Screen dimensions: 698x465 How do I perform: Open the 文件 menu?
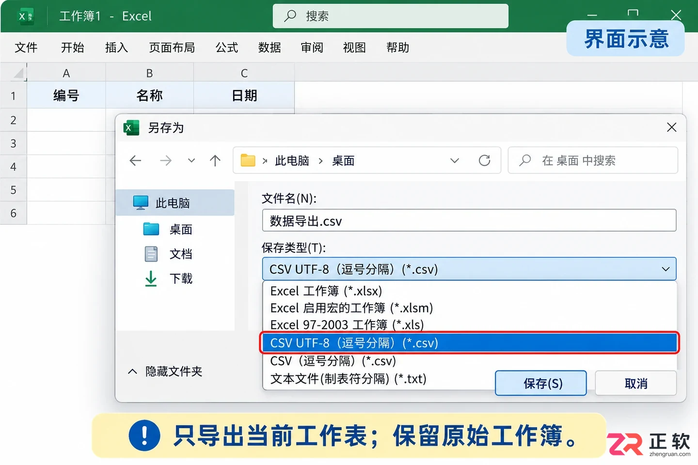26,47
